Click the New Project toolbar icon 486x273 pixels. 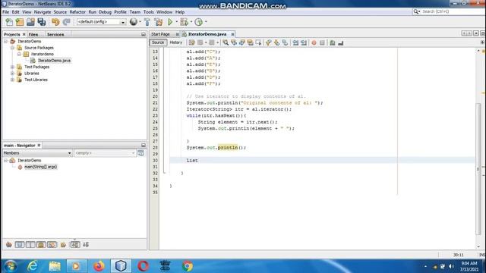point(20,22)
